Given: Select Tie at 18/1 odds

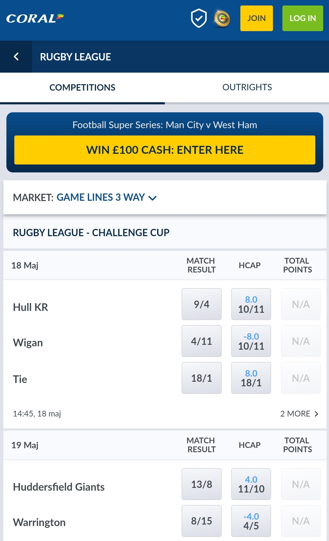Looking at the screenshot, I should click(201, 378).
